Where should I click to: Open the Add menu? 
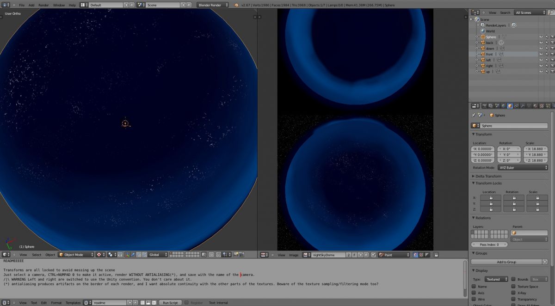(x=31, y=5)
